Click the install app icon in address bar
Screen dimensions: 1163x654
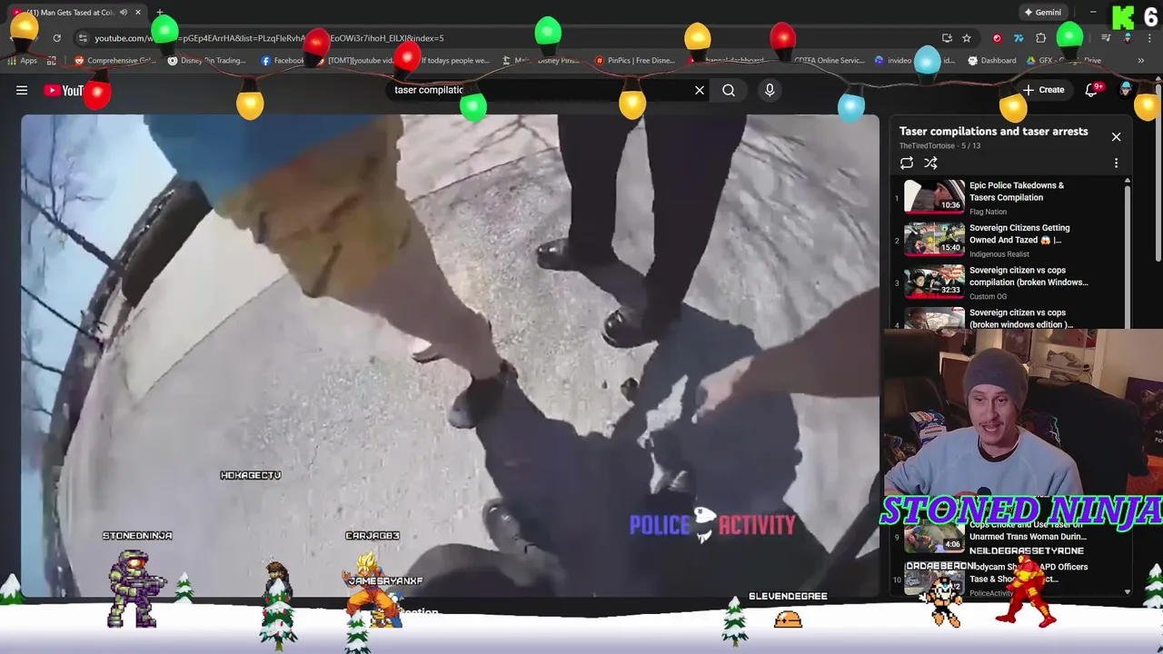(947, 38)
